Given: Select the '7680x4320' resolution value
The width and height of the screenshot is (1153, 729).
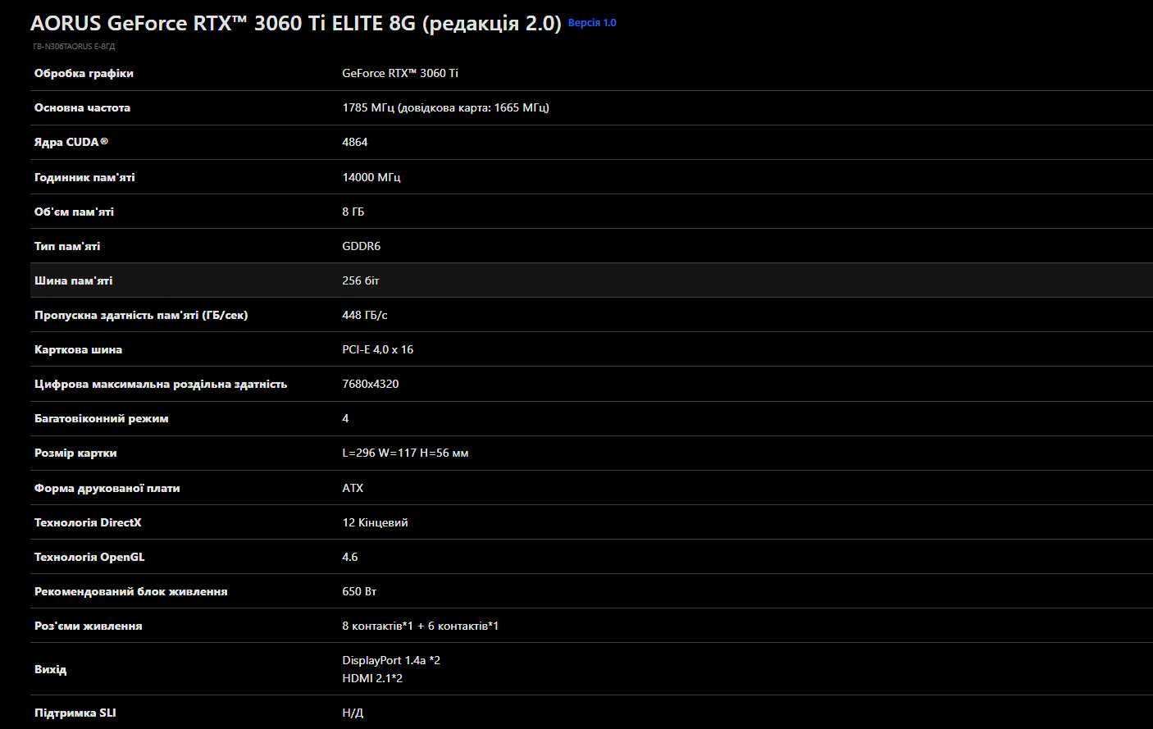Looking at the screenshot, I should 371,384.
